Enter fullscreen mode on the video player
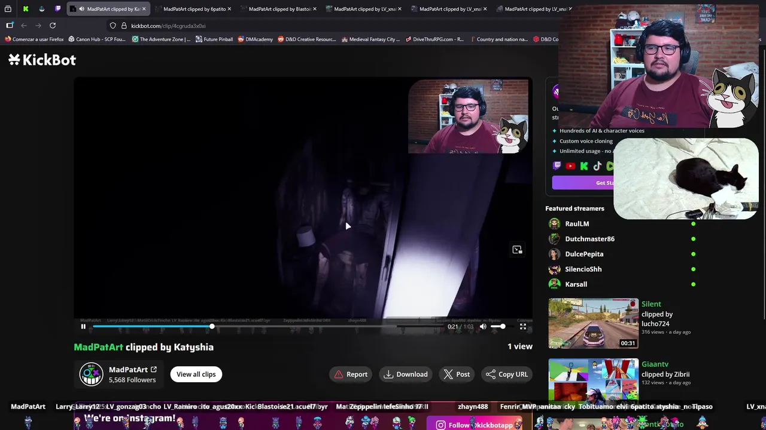Viewport: 766px width, 430px height. point(523,327)
